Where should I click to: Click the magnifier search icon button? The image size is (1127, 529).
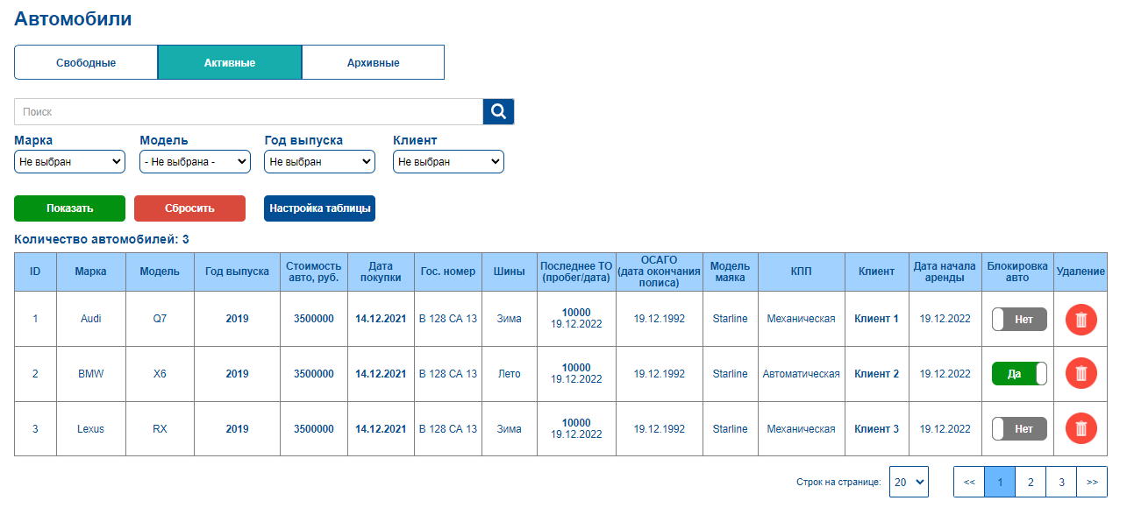click(x=498, y=111)
